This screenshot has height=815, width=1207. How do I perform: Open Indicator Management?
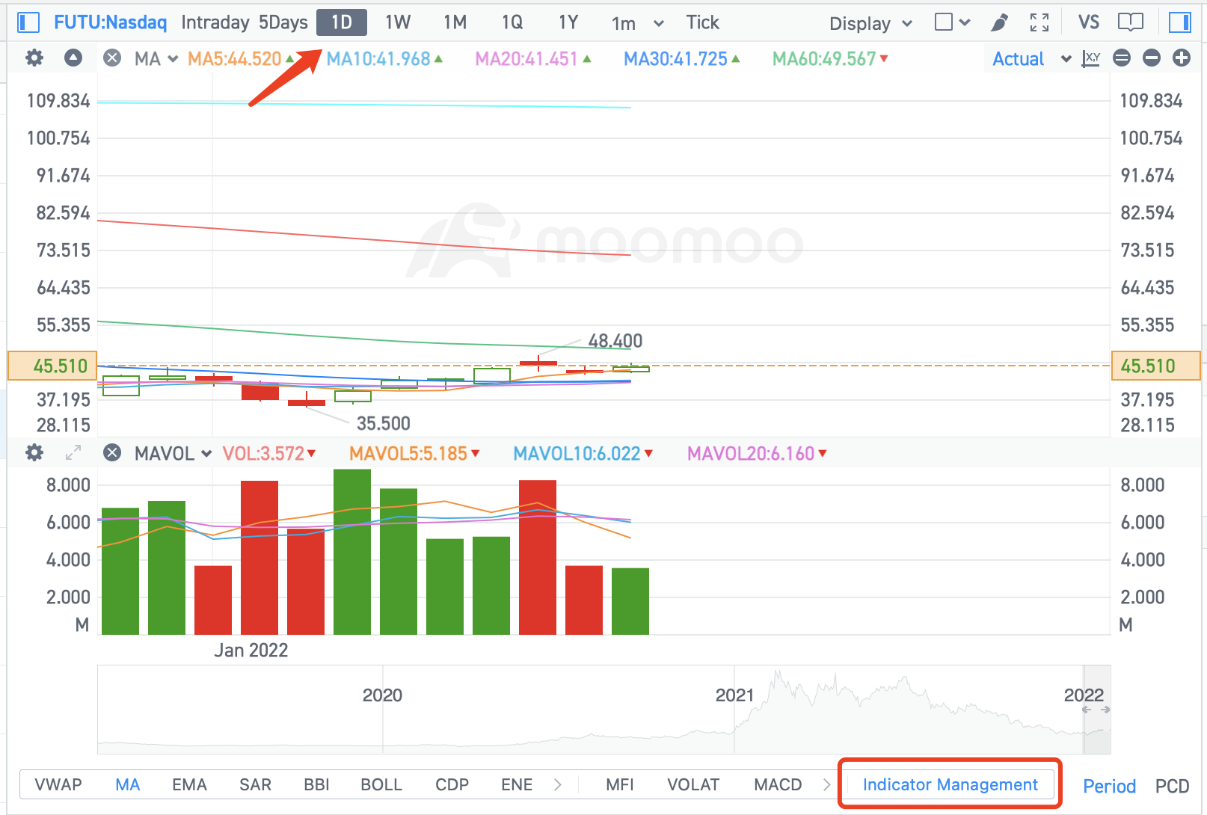[x=950, y=784]
